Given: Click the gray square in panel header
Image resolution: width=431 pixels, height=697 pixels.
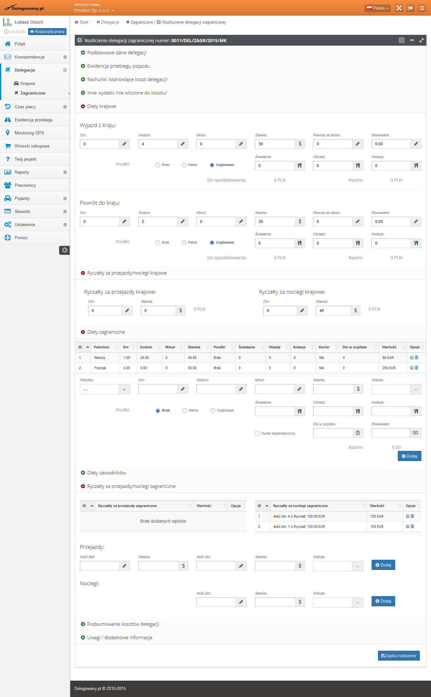Looking at the screenshot, I should (x=402, y=40).
